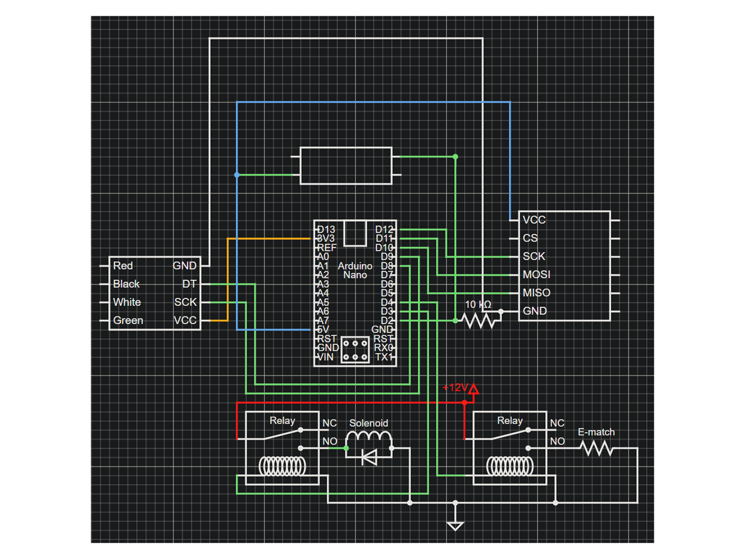745x559 pixels.
Task: Click the flyback diode under the solenoid
Action: (x=369, y=458)
